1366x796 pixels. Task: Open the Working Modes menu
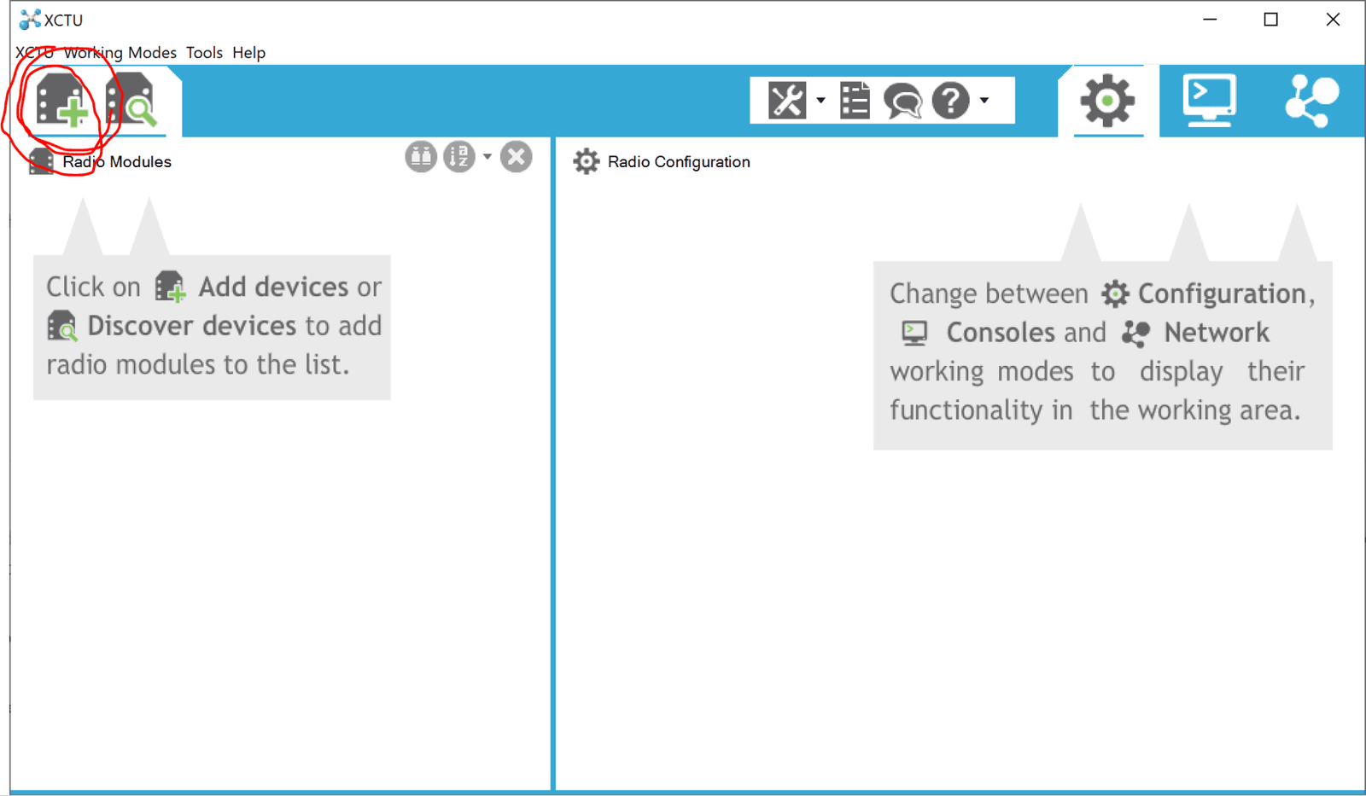point(120,52)
